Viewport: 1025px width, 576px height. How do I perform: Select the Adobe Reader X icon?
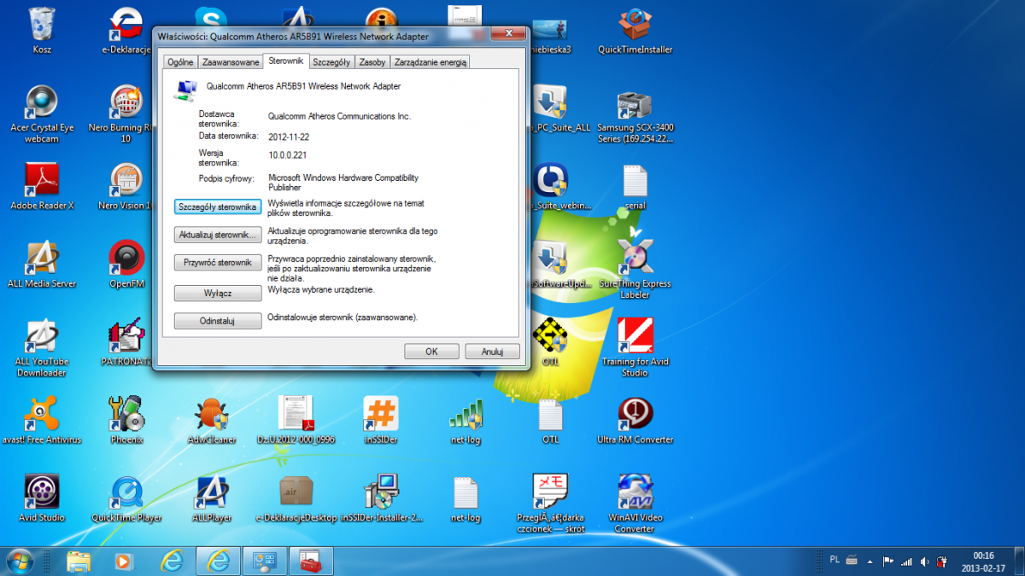42,184
